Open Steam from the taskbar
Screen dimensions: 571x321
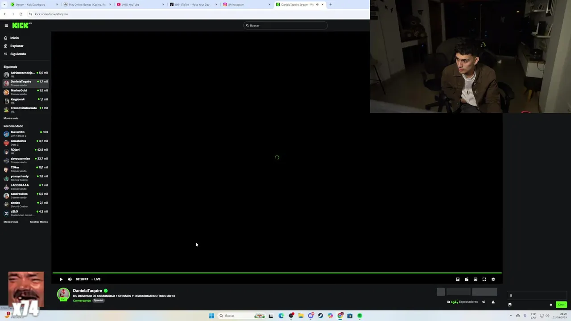click(320, 316)
